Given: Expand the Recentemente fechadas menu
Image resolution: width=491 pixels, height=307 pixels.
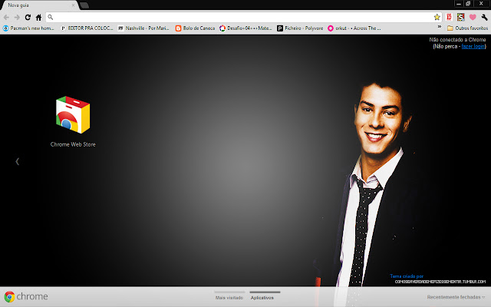Looking at the screenshot, I should tap(456, 296).
